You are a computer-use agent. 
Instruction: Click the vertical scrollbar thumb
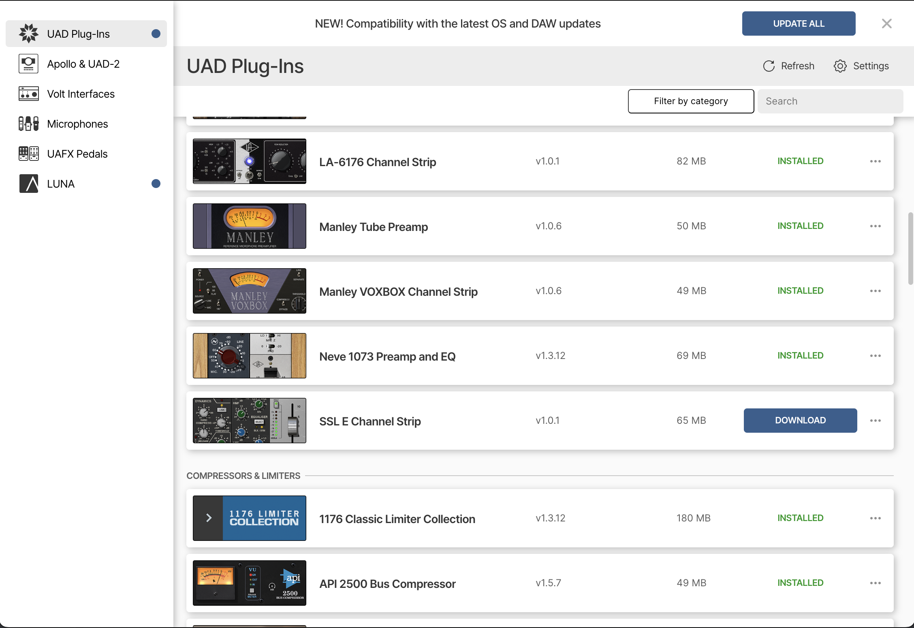[x=911, y=248]
